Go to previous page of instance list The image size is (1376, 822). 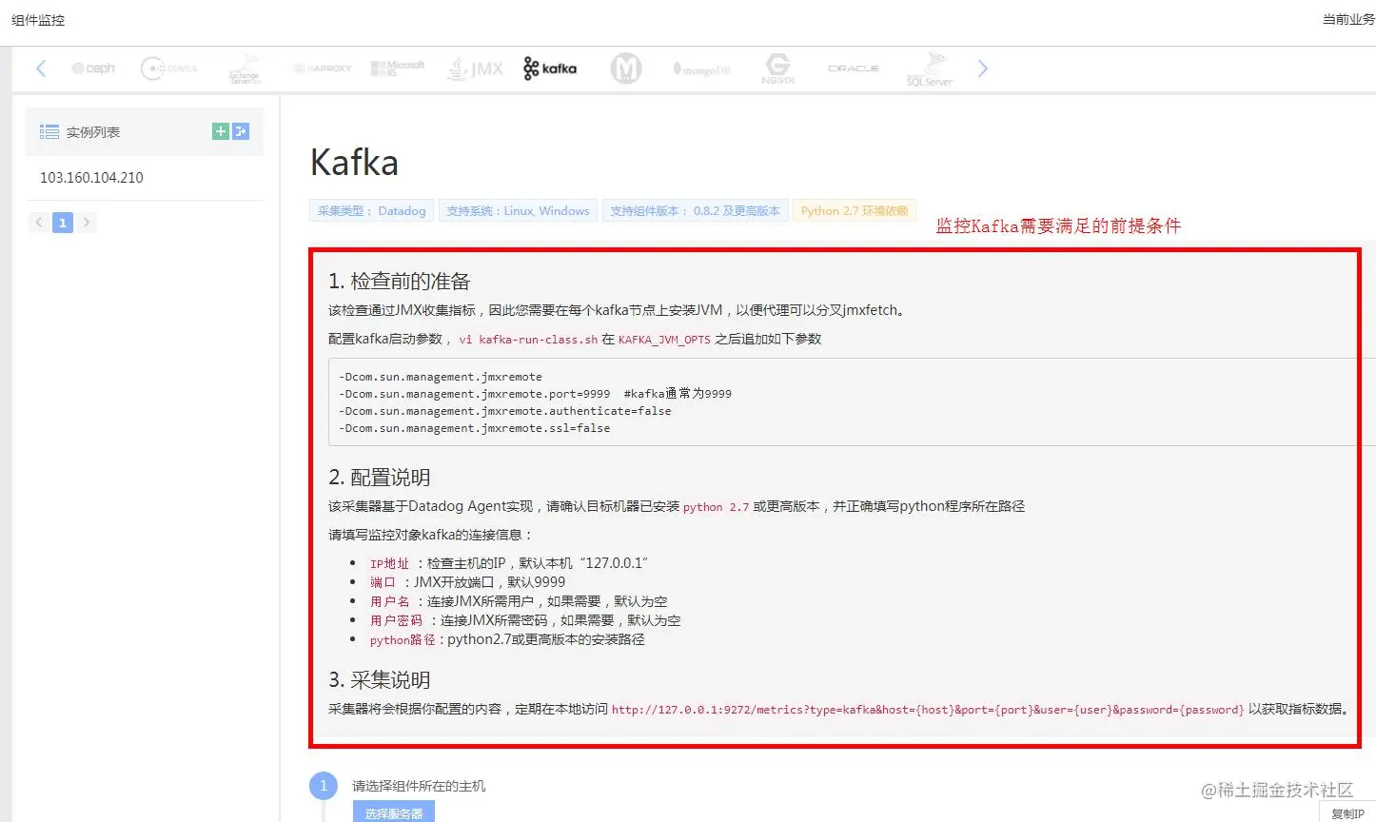coord(39,223)
